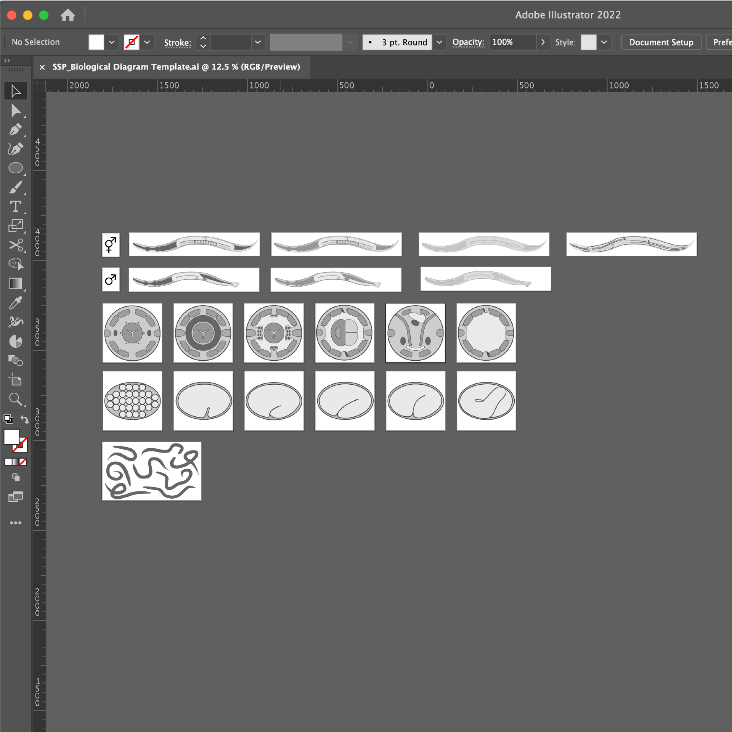Click the multi-cell embryo artboard
The width and height of the screenshot is (732, 732).
132,401
